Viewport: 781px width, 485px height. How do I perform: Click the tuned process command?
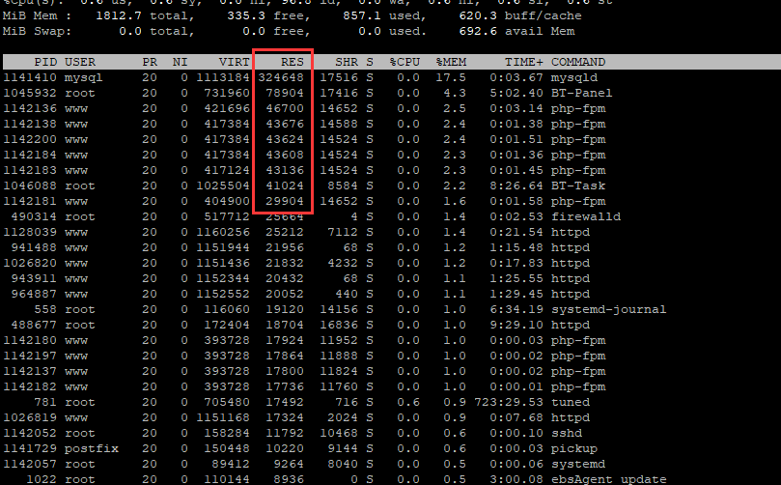[x=571, y=402]
